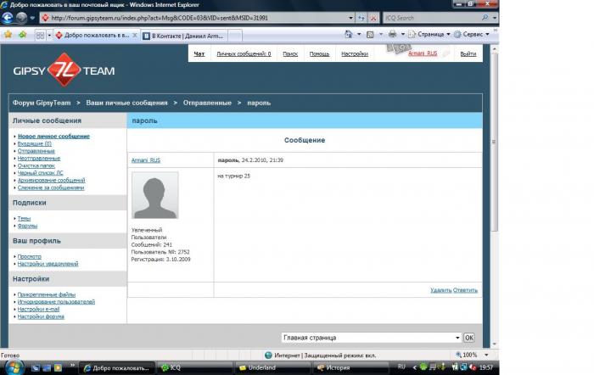The image size is (594, 375).
Task: Open 'Новое личное сообщение' link
Action: pos(53,136)
